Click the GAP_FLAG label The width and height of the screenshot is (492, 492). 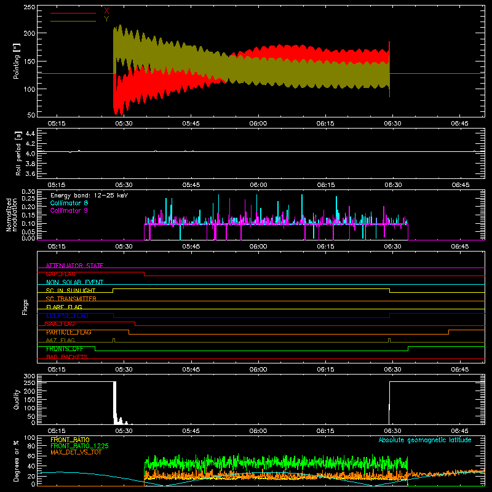(x=60, y=274)
